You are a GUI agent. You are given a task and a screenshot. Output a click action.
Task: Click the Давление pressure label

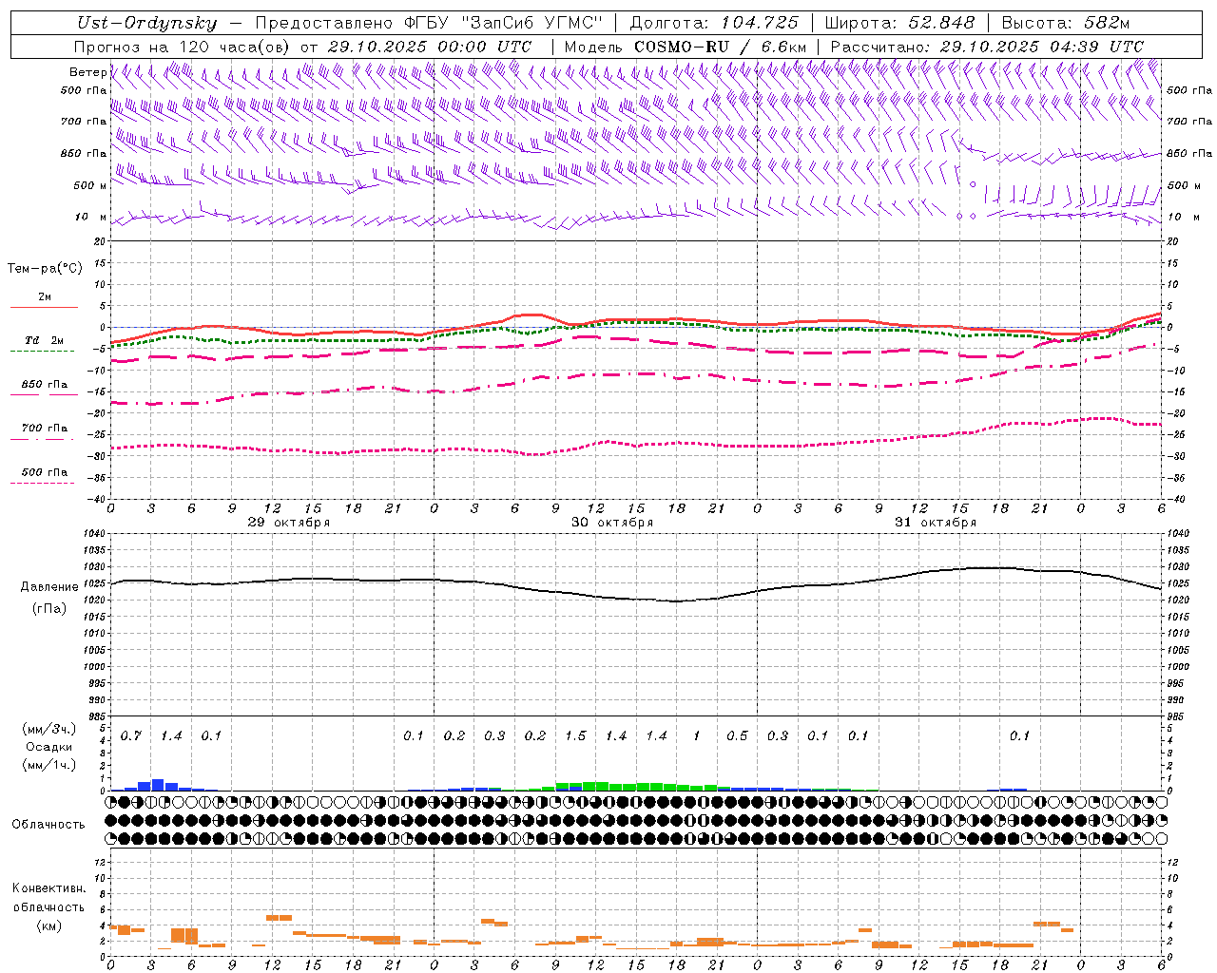49,587
